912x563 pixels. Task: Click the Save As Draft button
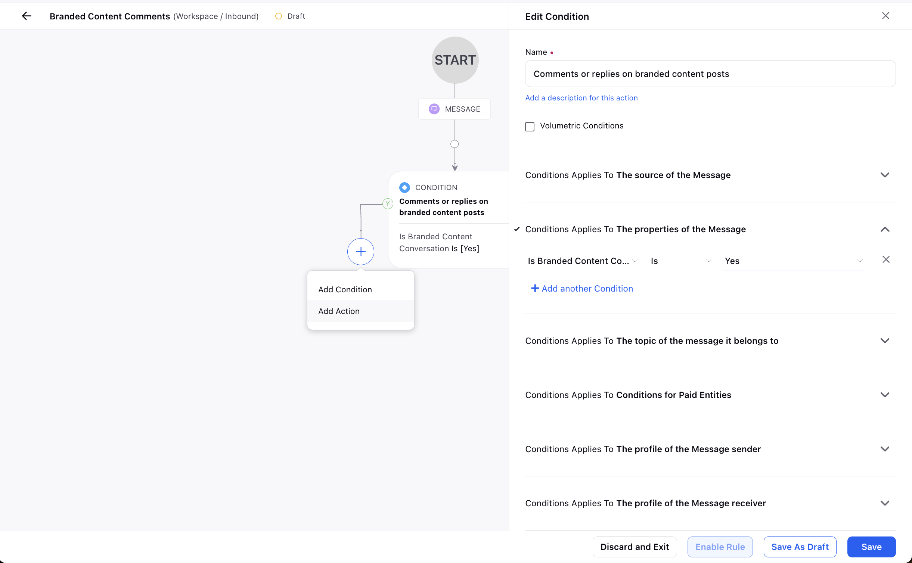(800, 547)
